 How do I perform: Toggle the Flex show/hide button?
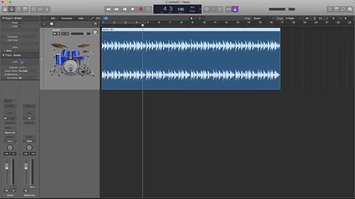click(98, 18)
